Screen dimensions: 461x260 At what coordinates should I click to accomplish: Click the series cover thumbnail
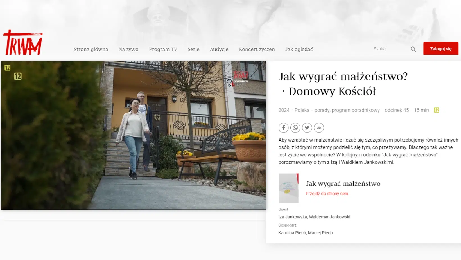point(288,188)
